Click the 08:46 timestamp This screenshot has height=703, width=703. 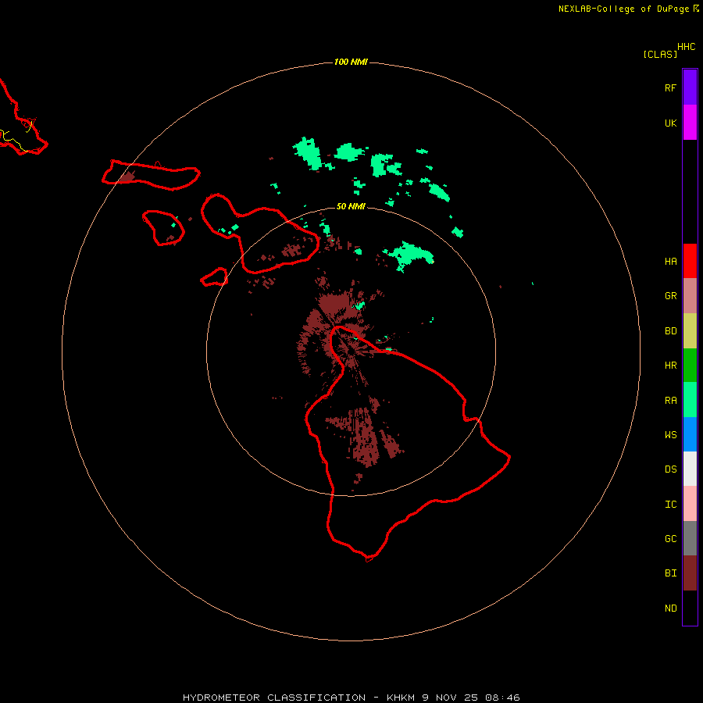coord(501,698)
